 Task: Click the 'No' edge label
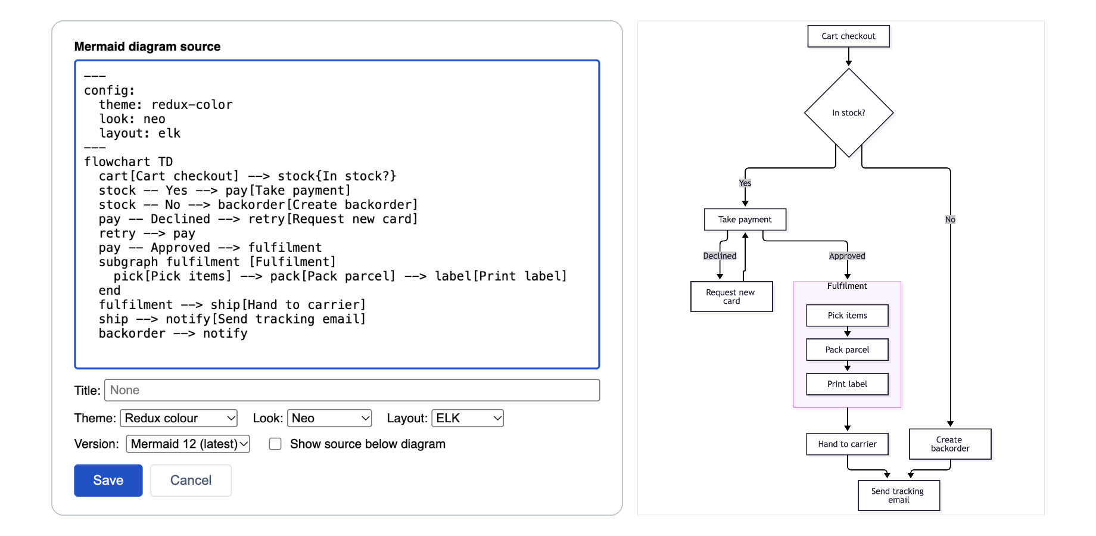(950, 220)
